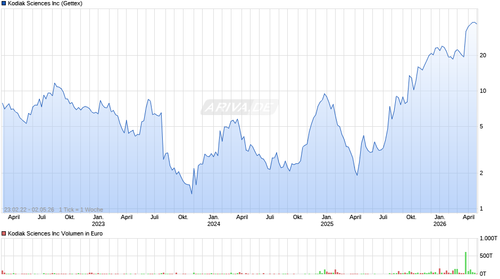Click the price axis label '10'
The width and height of the screenshot is (500, 279).
[483, 91]
